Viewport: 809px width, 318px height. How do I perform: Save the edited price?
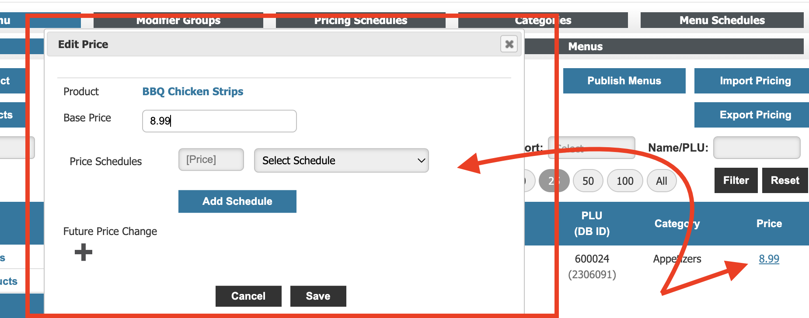tap(318, 296)
